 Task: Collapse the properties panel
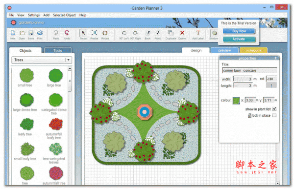[x=275, y=58]
